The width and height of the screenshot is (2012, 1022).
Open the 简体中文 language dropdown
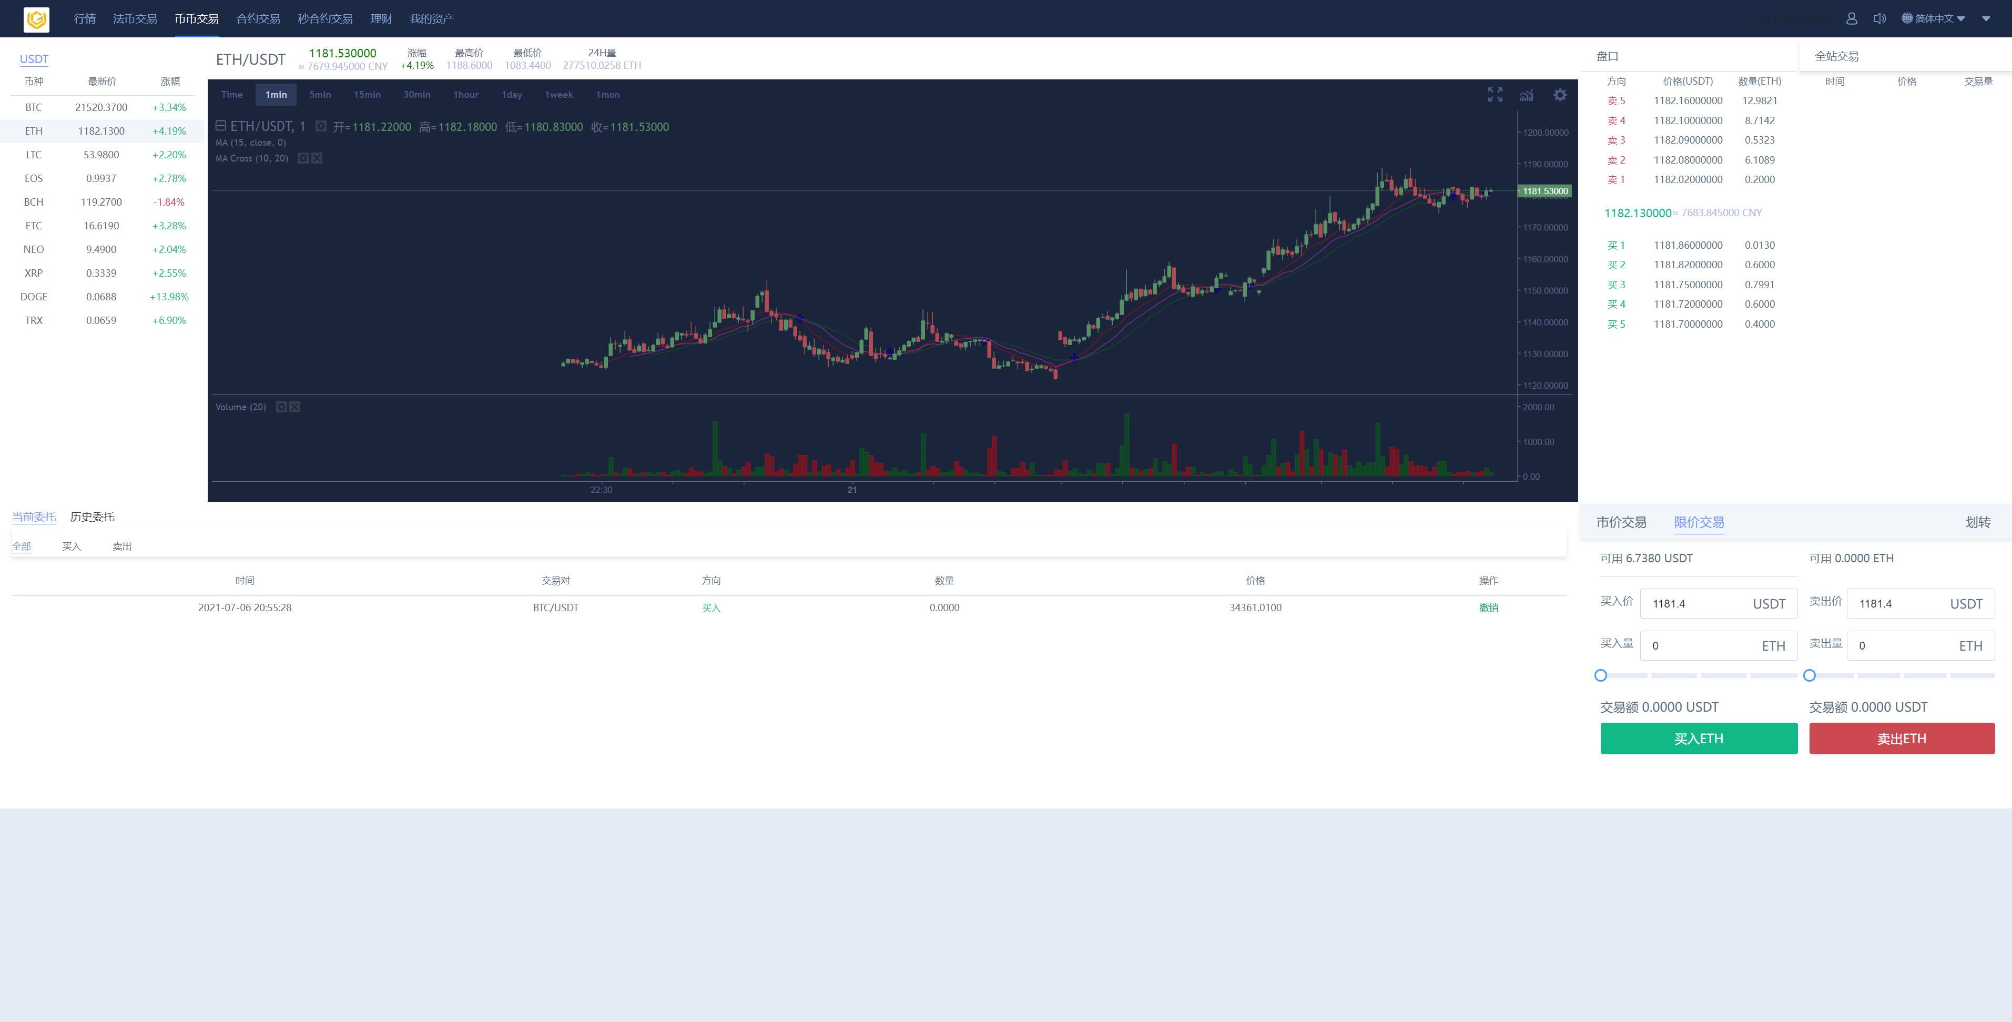1933,18
